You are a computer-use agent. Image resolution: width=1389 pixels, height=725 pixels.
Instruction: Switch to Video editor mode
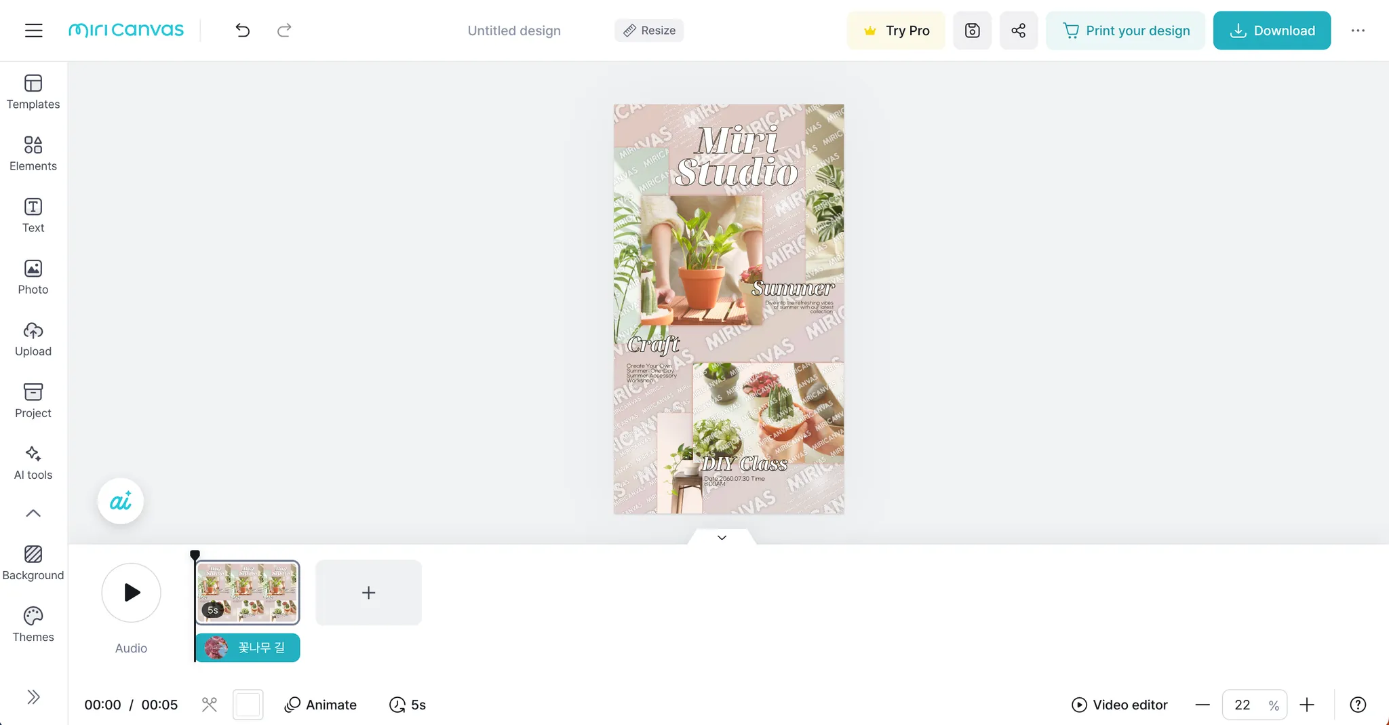1120,705
